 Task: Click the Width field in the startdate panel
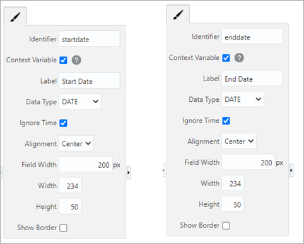coord(70,186)
